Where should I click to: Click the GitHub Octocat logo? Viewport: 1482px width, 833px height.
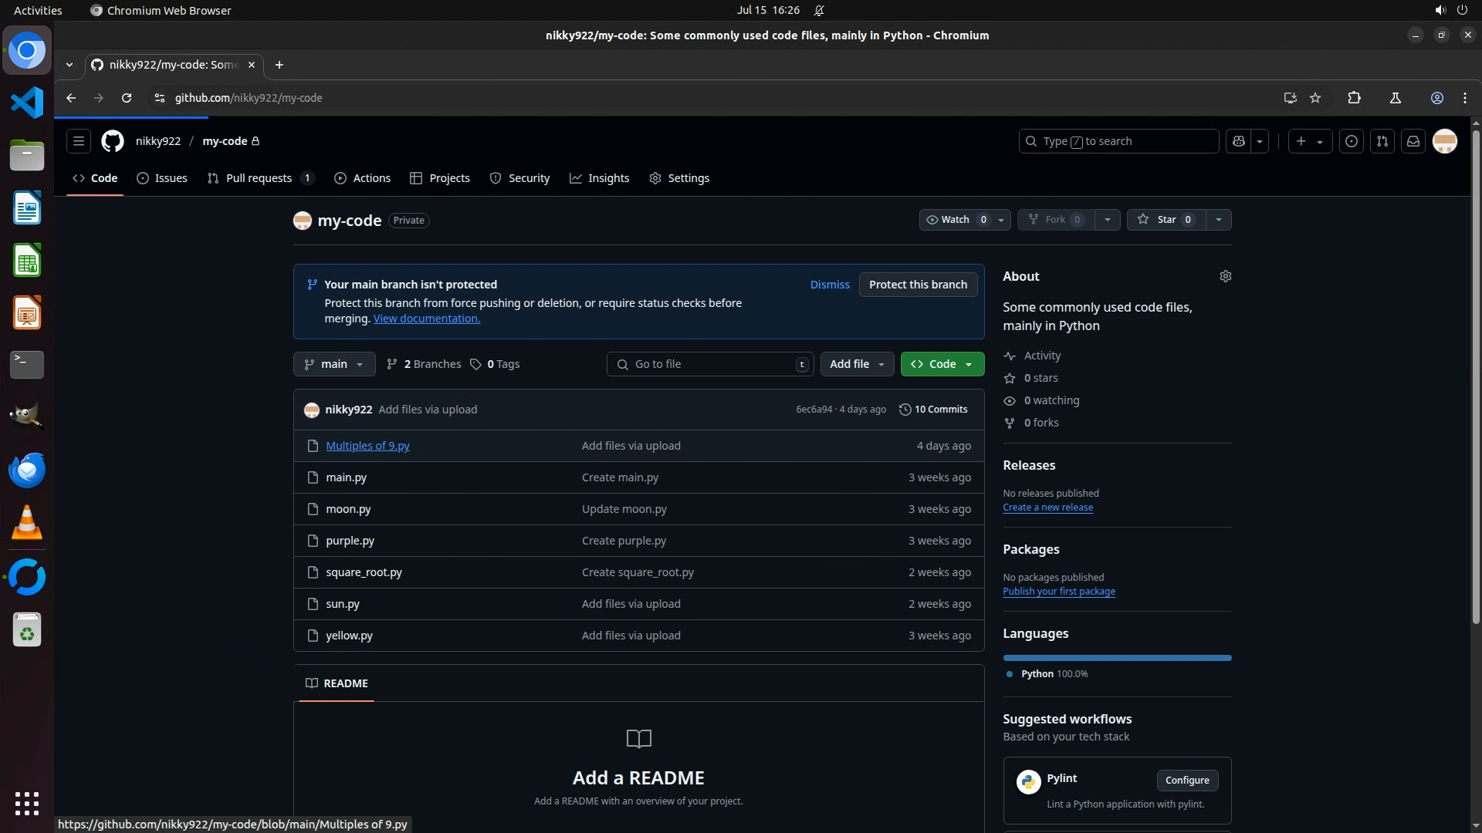click(113, 141)
